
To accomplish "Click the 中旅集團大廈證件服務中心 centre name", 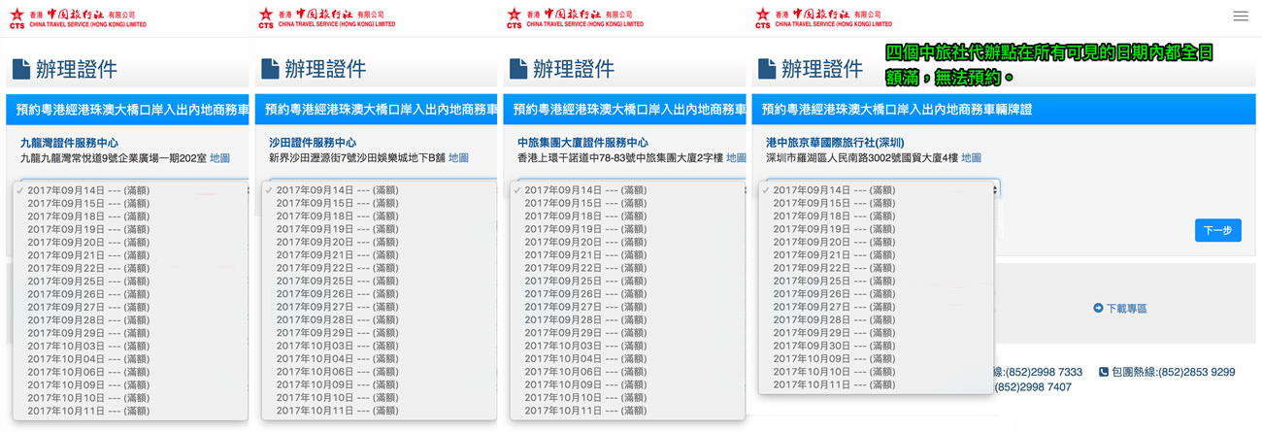I will [x=582, y=143].
